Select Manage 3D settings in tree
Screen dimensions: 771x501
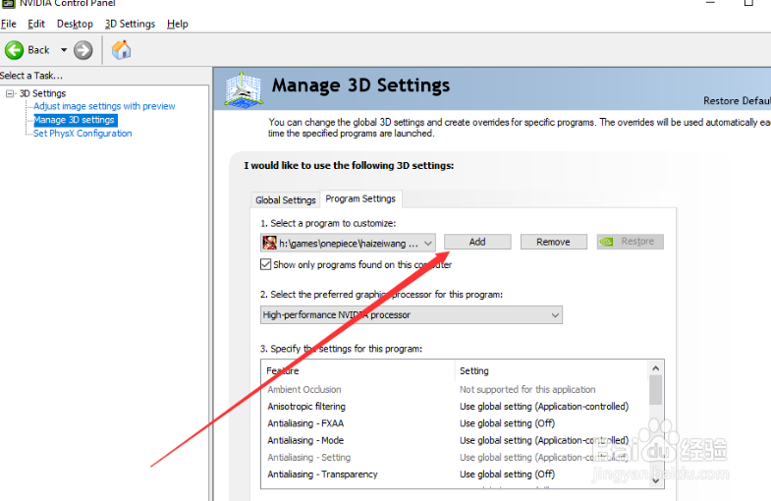[x=74, y=120]
